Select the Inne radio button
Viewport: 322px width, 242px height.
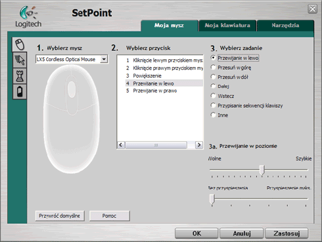coord(213,115)
